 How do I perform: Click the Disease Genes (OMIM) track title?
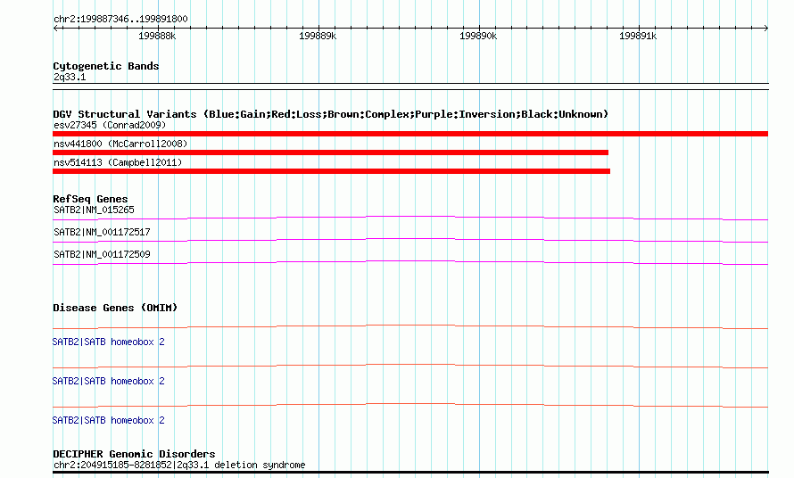115,308
